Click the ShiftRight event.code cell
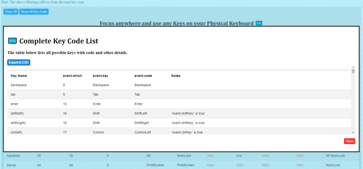This screenshot has width=363, height=169. [142, 123]
